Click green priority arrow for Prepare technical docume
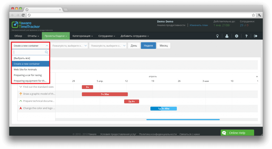 21,101
